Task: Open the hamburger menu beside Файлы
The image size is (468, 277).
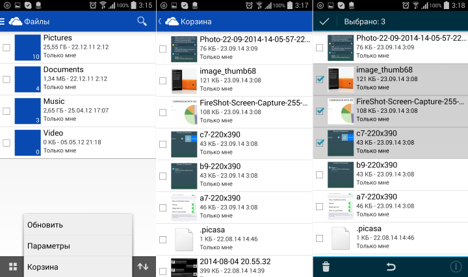Action: click(3, 21)
